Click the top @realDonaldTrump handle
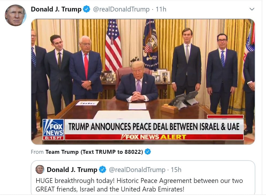Image resolution: width=266 pixels, height=196 pixels. pyautogui.click(x=121, y=9)
